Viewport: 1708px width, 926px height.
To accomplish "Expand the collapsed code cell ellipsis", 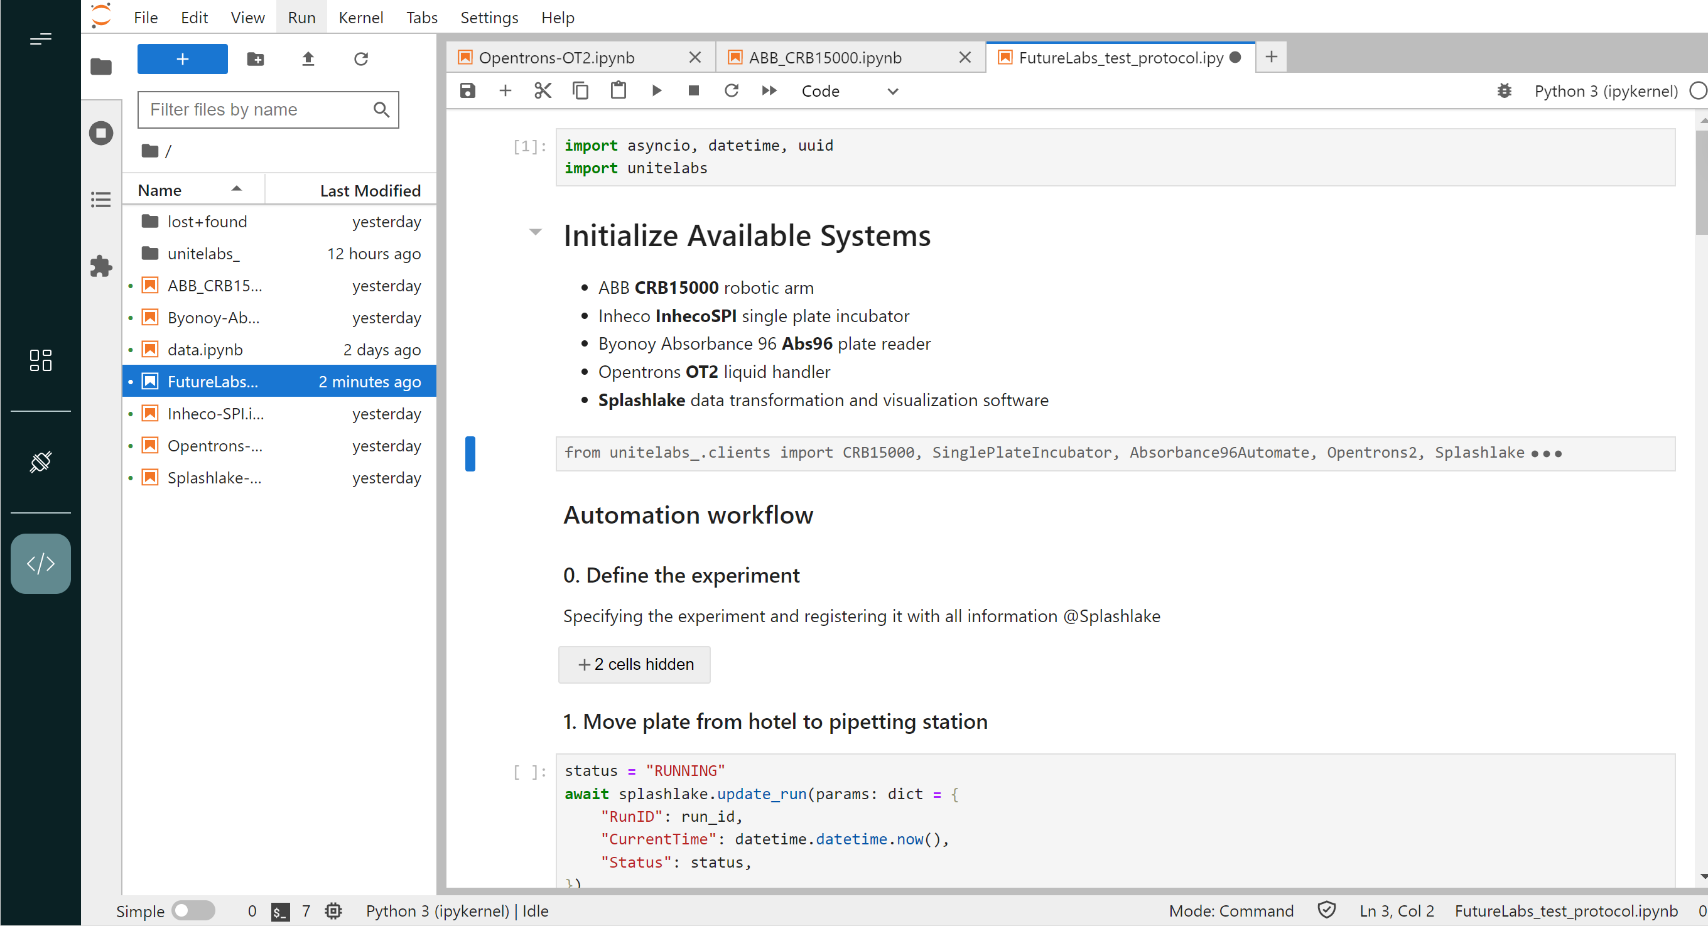I will [x=1546, y=453].
